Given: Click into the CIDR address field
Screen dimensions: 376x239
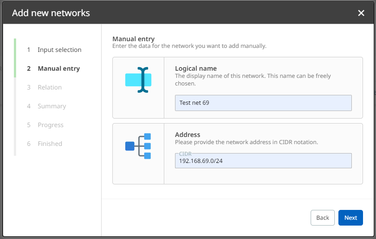Looking at the screenshot, I should tap(263, 161).
